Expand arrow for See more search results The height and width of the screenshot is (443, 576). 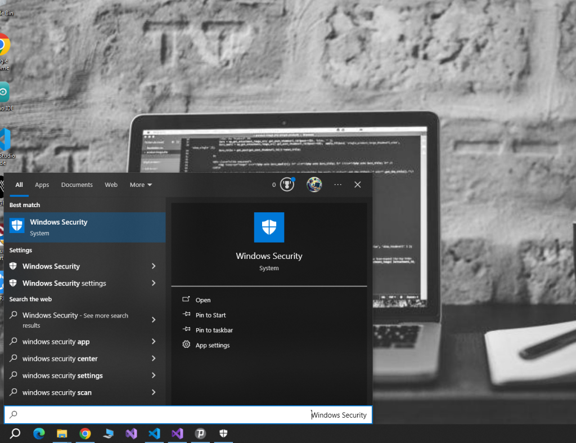pos(154,320)
